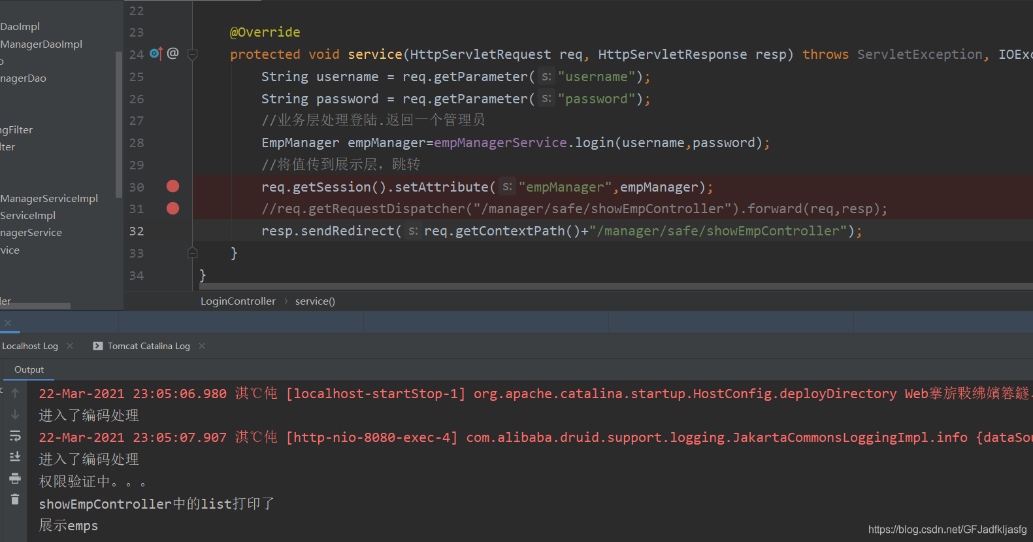
Task: Click the scroll up arrow in console
Action: [15, 393]
